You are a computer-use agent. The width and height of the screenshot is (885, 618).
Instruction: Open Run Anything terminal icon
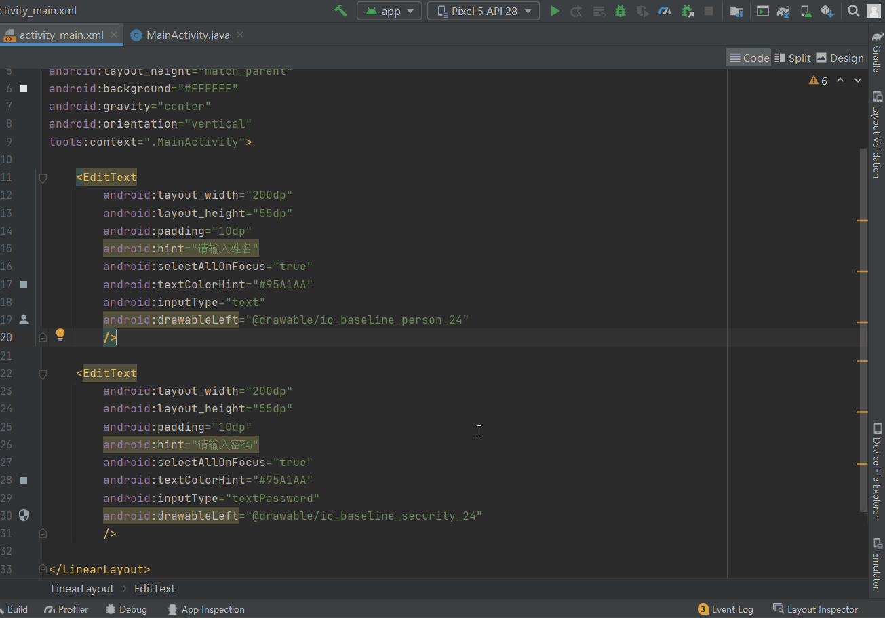763,11
